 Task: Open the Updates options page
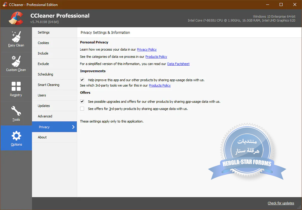pyautogui.click(x=54, y=106)
